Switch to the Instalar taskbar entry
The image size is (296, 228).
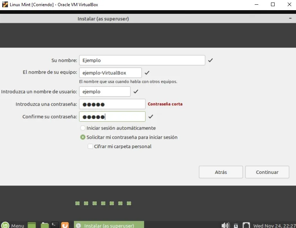pyautogui.click(x=109, y=225)
